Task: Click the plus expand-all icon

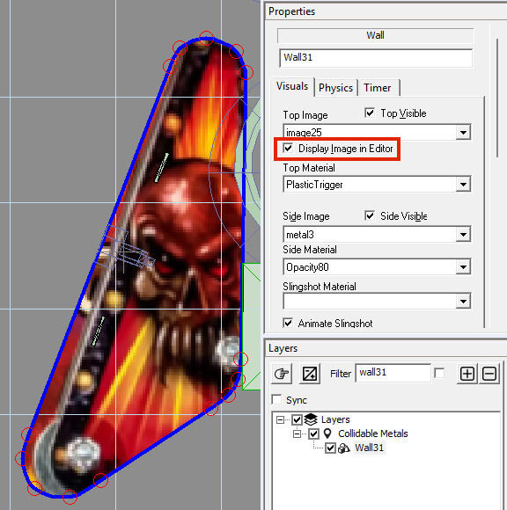Action: (x=467, y=374)
